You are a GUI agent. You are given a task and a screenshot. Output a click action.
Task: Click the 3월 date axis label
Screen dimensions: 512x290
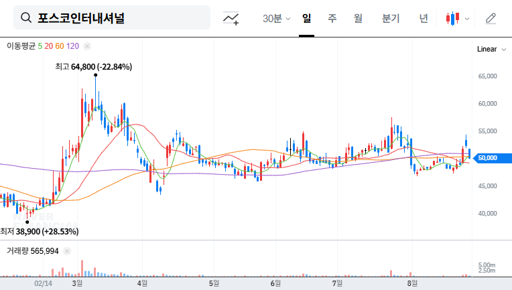[x=77, y=283]
